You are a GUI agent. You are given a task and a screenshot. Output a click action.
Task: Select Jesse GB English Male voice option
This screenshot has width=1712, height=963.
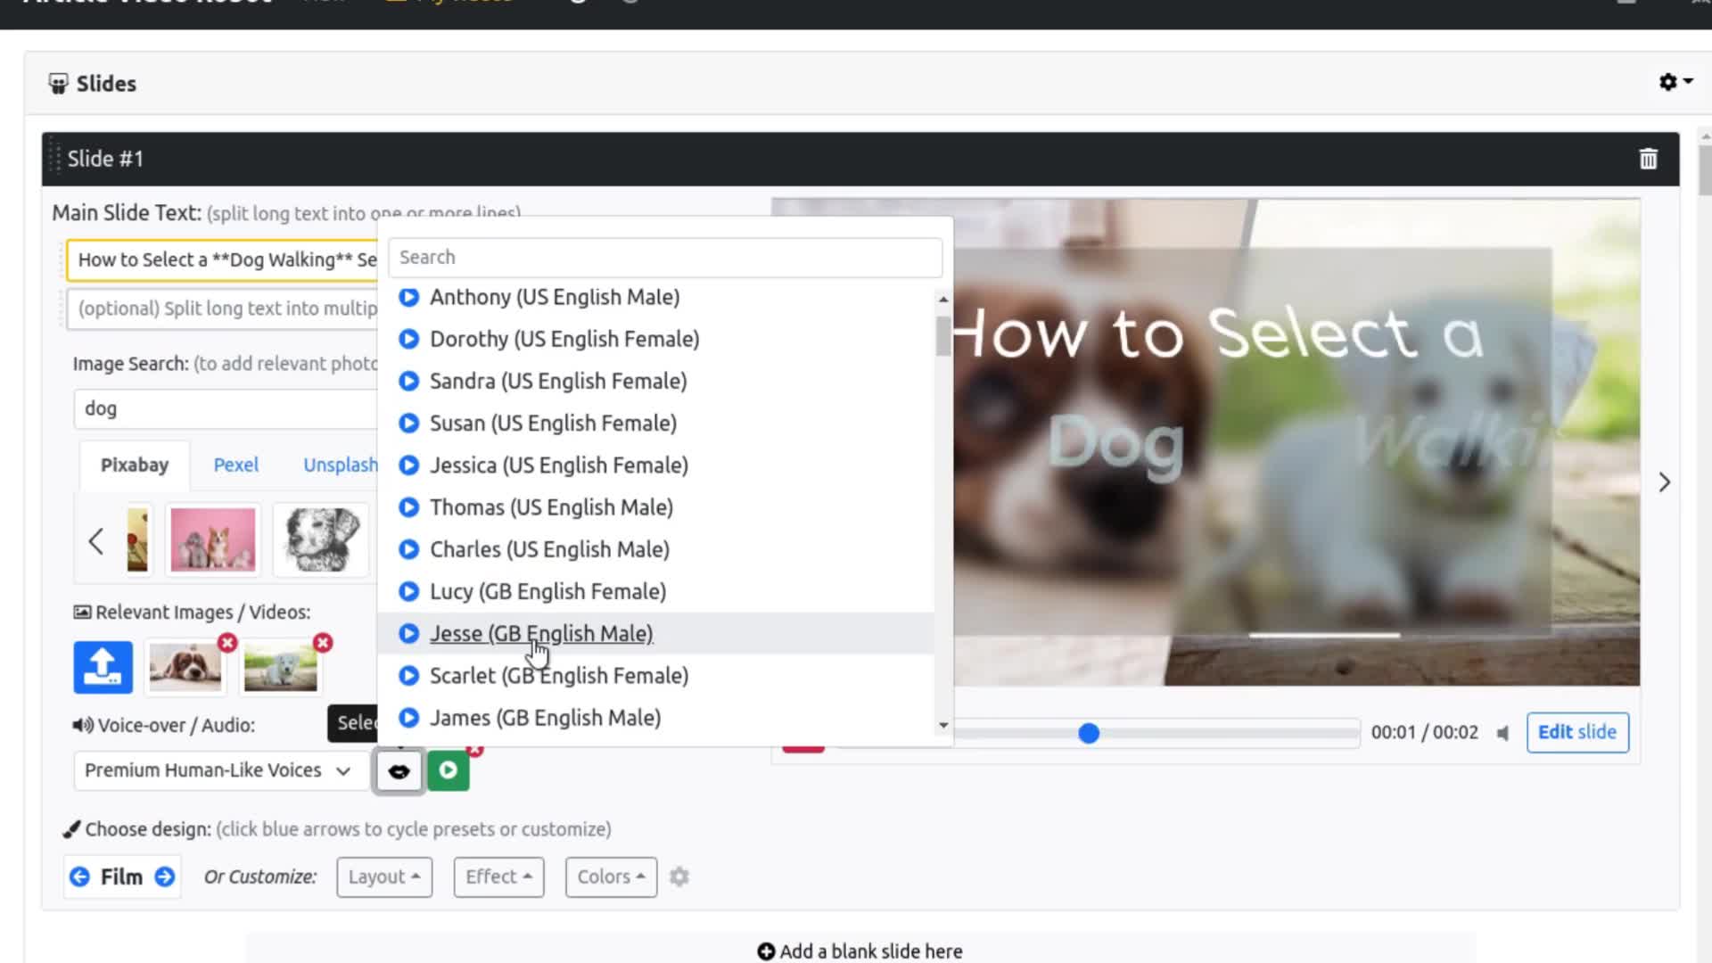[542, 632]
